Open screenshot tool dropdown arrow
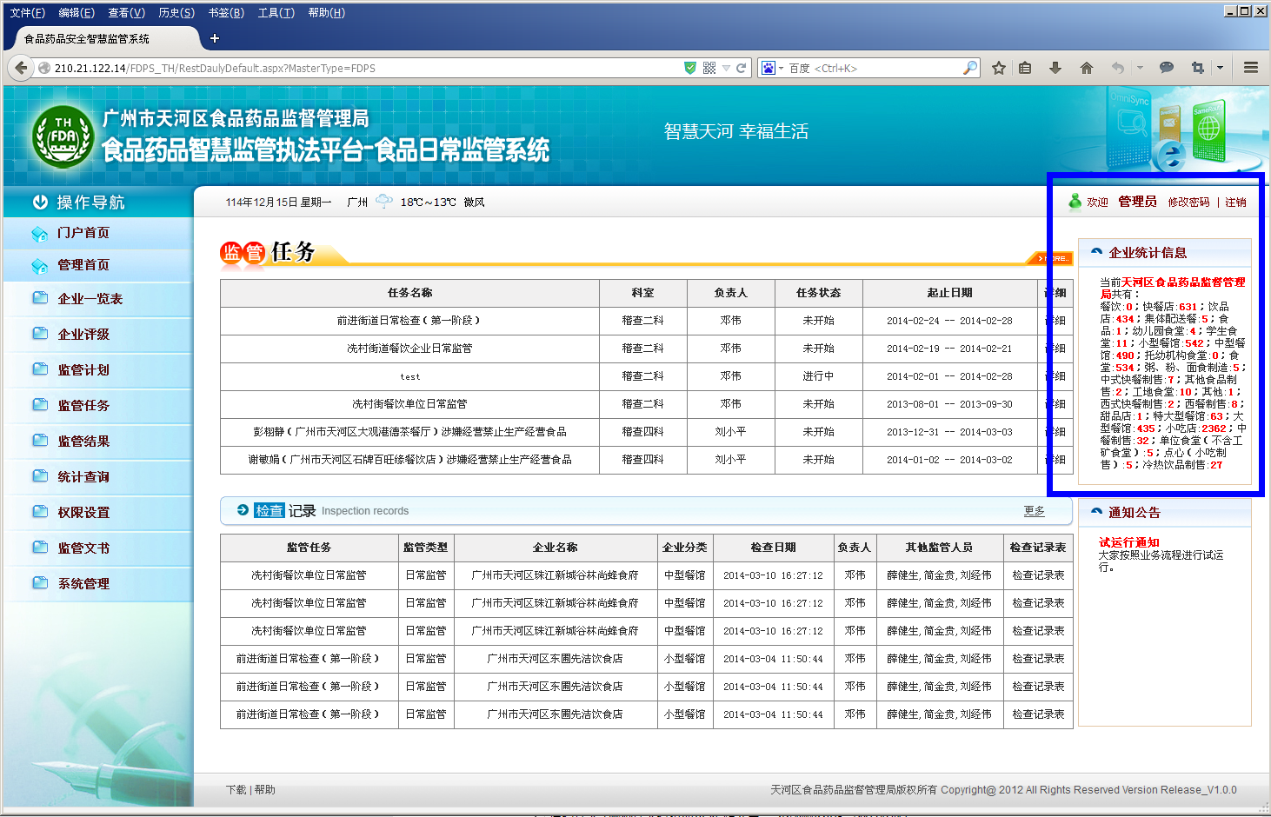This screenshot has width=1271, height=817. (x=1220, y=68)
